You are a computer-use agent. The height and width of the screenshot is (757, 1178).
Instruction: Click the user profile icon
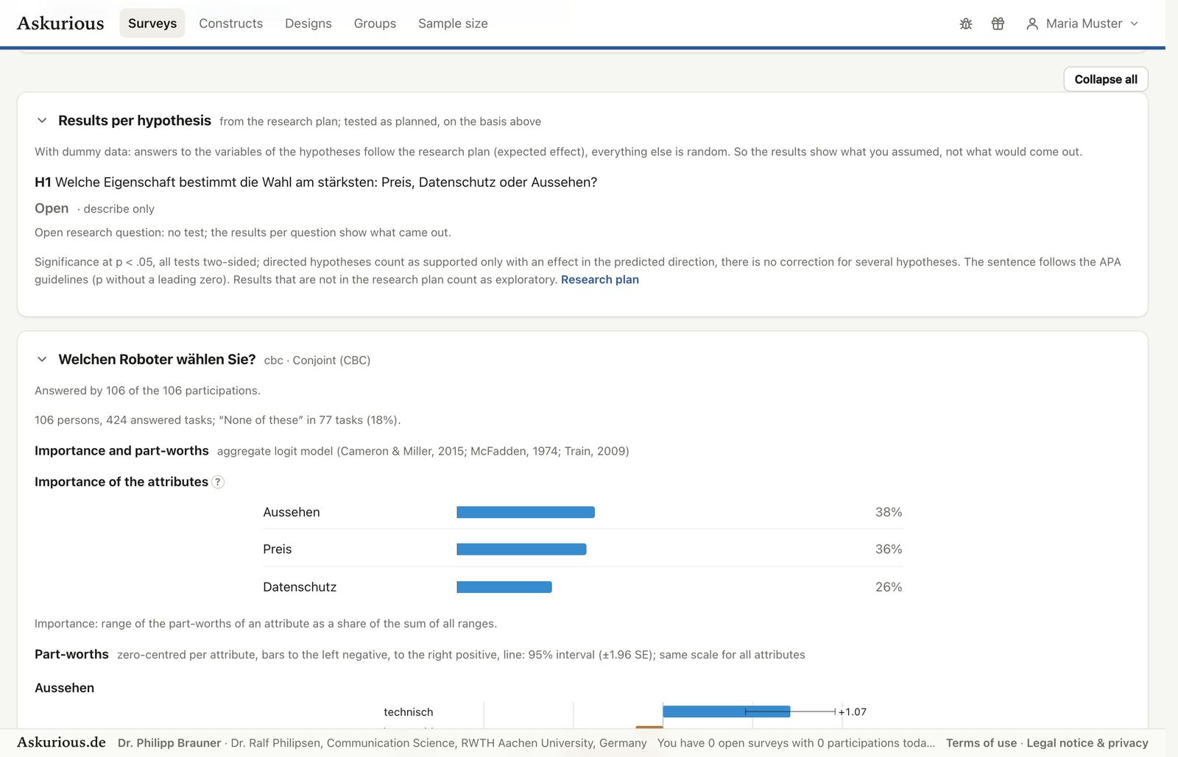(1032, 24)
